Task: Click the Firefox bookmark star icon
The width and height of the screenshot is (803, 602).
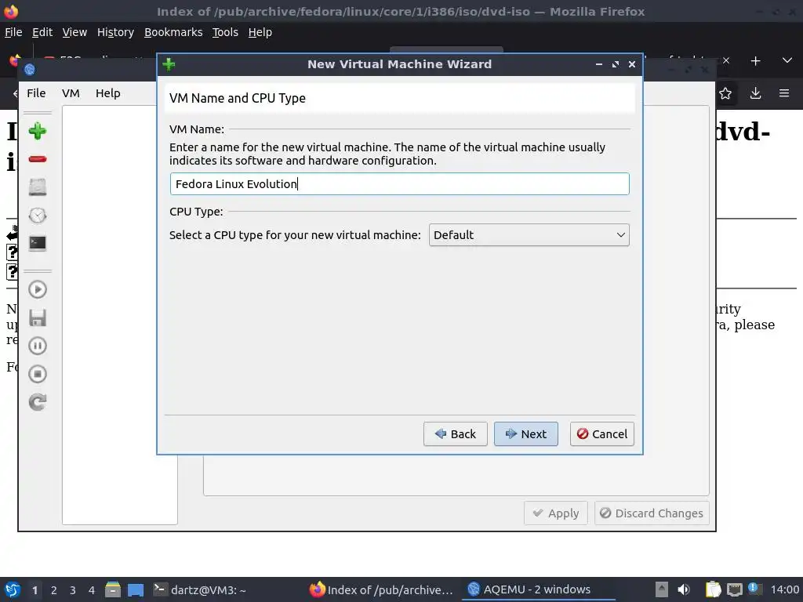Action: tap(725, 93)
